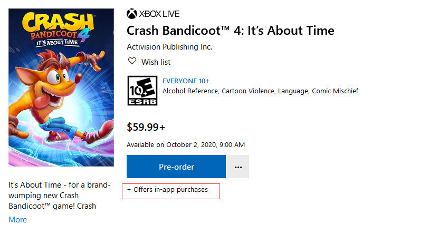439x234 pixels.
Task: Open Activision Publishing Inc. publisher page
Action: (x=169, y=47)
